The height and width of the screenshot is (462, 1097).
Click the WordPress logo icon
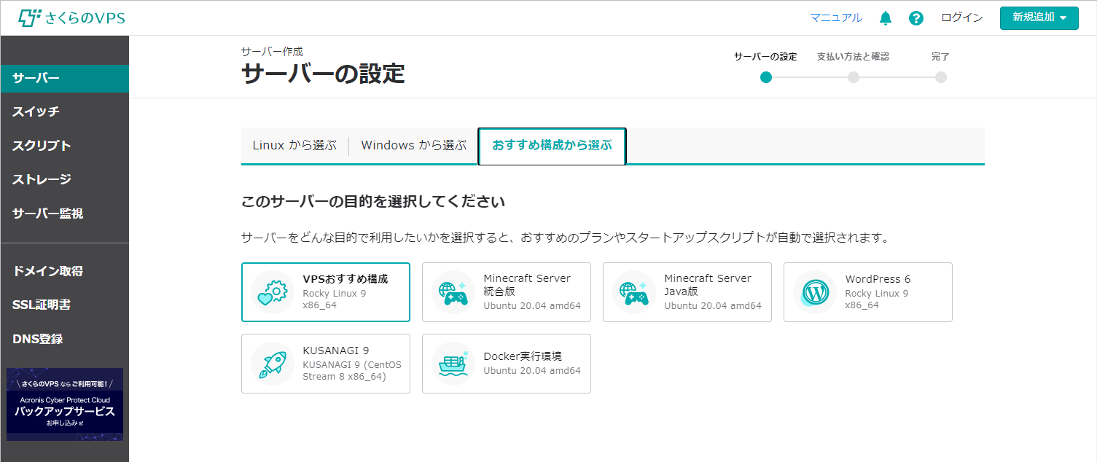pyautogui.click(x=815, y=292)
